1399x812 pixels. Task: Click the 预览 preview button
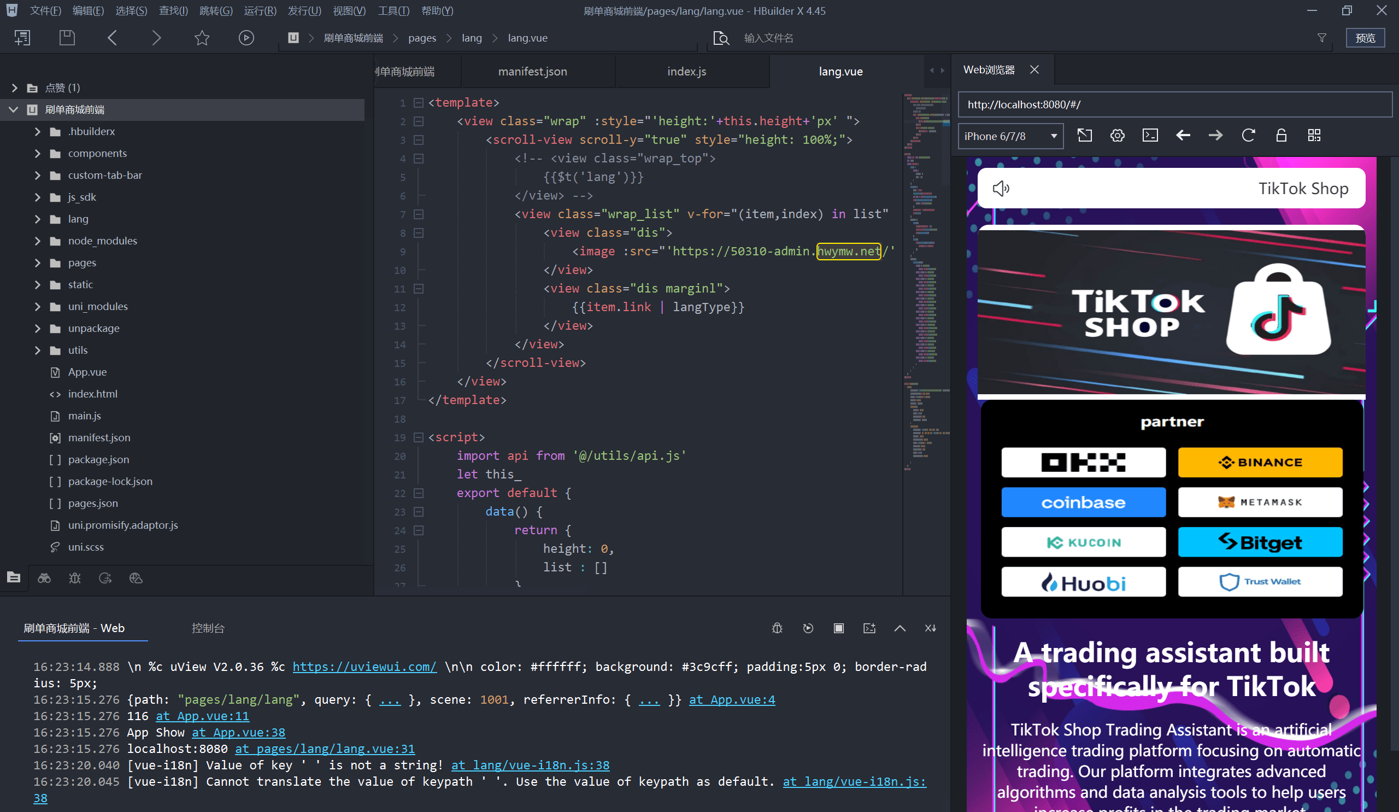click(1365, 38)
